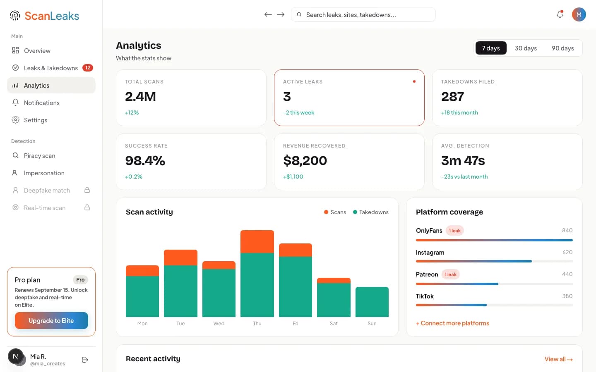The height and width of the screenshot is (372, 596).
Task: Click Connect more platforms link
Action: click(452, 323)
